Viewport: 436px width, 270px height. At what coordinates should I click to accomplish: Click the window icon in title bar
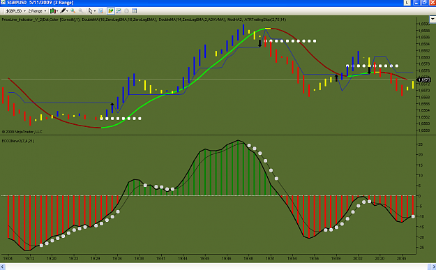(x=3, y=2)
